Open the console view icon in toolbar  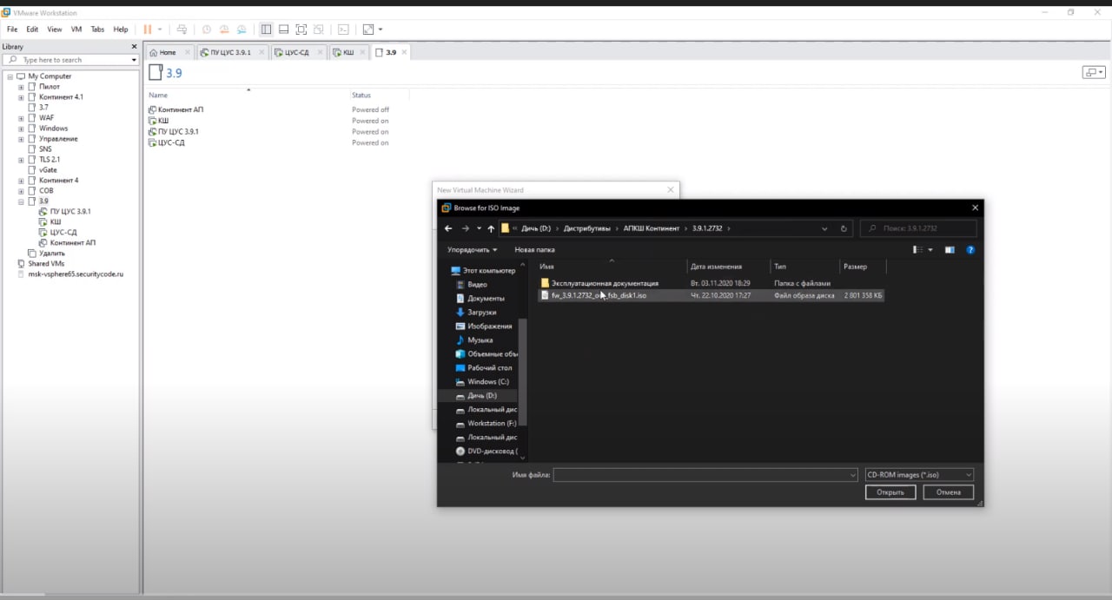pyautogui.click(x=343, y=30)
